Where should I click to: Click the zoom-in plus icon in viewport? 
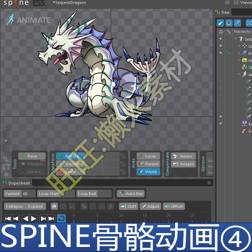(x=6, y=129)
